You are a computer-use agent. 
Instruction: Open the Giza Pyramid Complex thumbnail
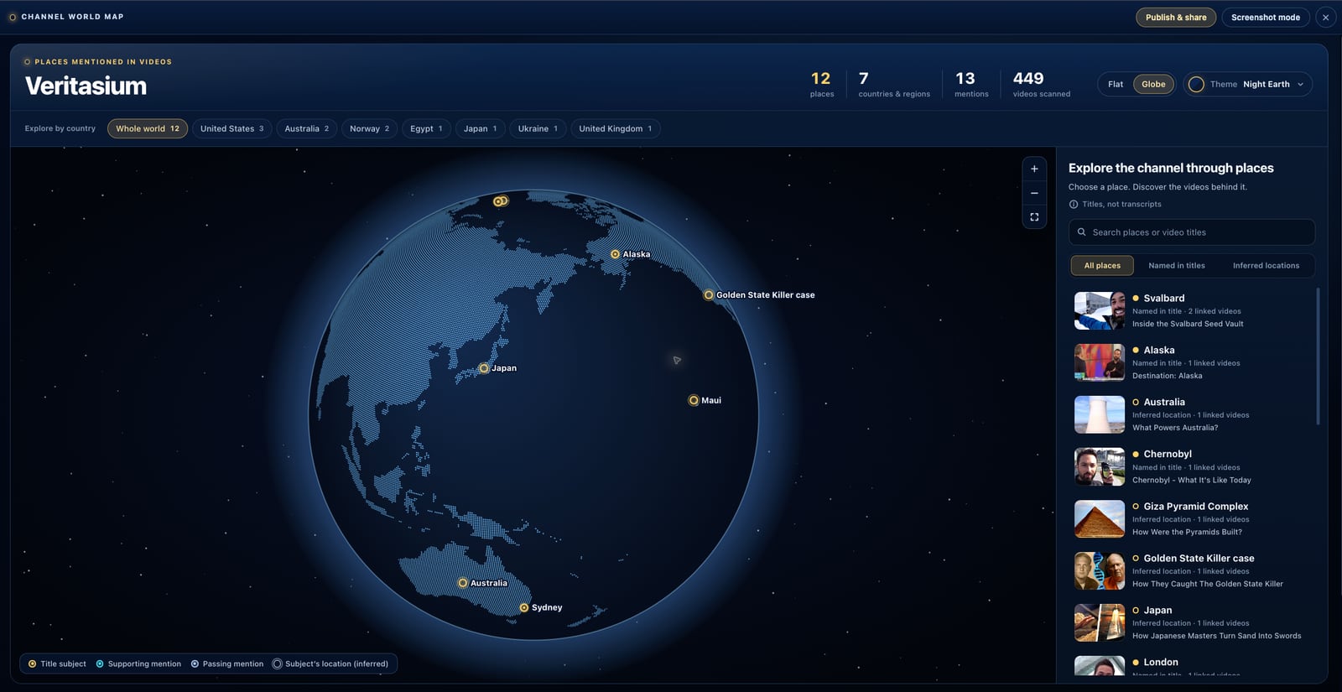(x=1100, y=518)
